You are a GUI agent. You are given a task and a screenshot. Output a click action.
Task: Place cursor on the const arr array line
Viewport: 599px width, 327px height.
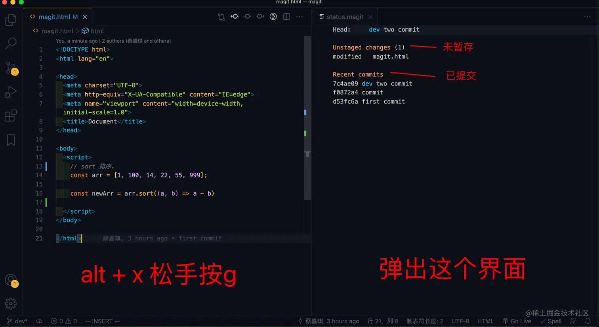click(x=139, y=175)
